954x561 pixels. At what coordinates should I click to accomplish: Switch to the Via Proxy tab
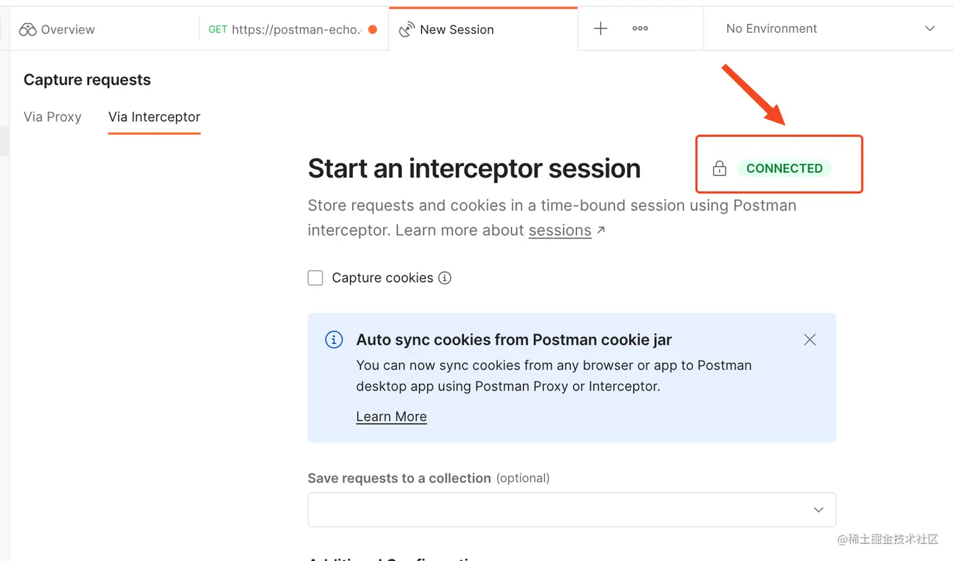click(x=52, y=117)
